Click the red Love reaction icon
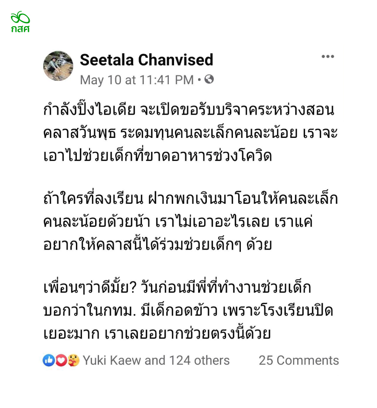 coord(61,360)
